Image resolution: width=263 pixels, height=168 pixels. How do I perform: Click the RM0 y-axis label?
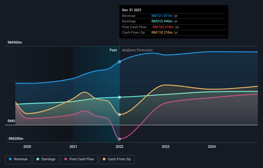pos(12,121)
